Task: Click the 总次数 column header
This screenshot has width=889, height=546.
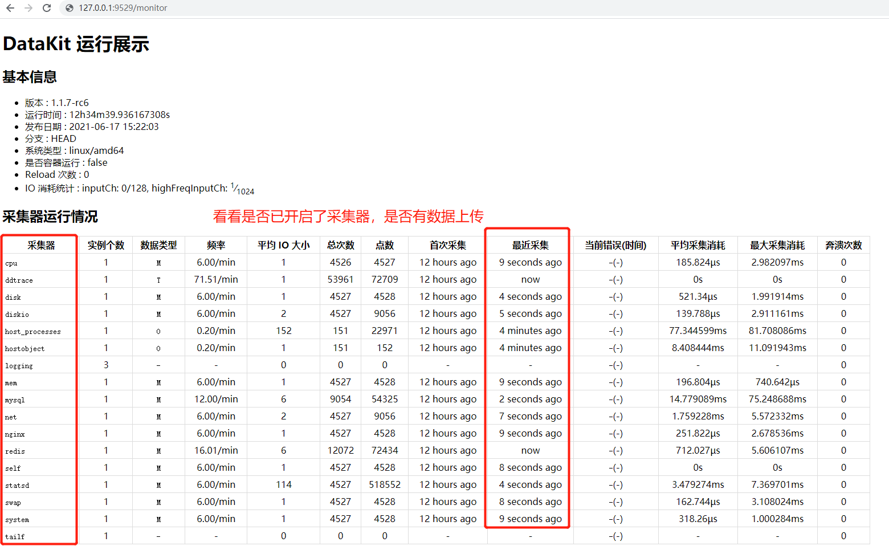Action: click(x=341, y=245)
